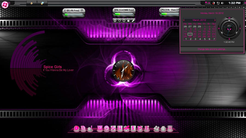The width and height of the screenshot is (246, 138).
Task: Click the C: drive usage bar
Action: 74,14
